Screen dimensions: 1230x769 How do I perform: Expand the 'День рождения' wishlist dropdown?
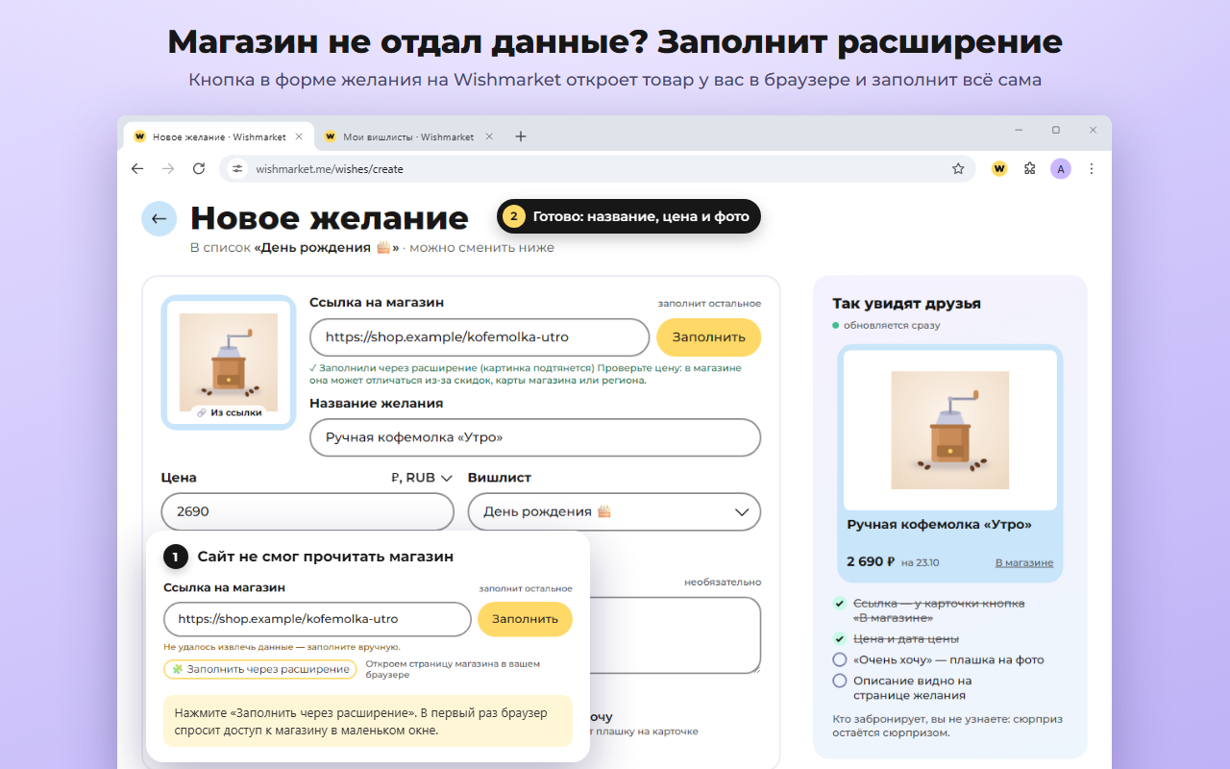click(614, 511)
